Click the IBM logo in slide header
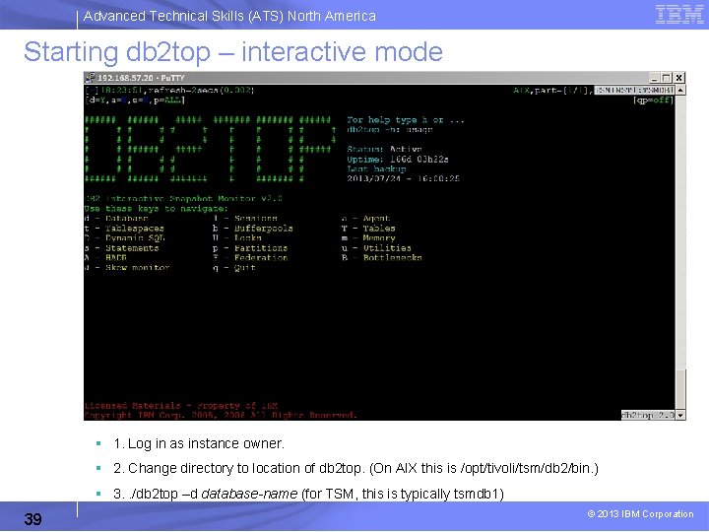The width and height of the screenshot is (709, 532). tap(679, 15)
